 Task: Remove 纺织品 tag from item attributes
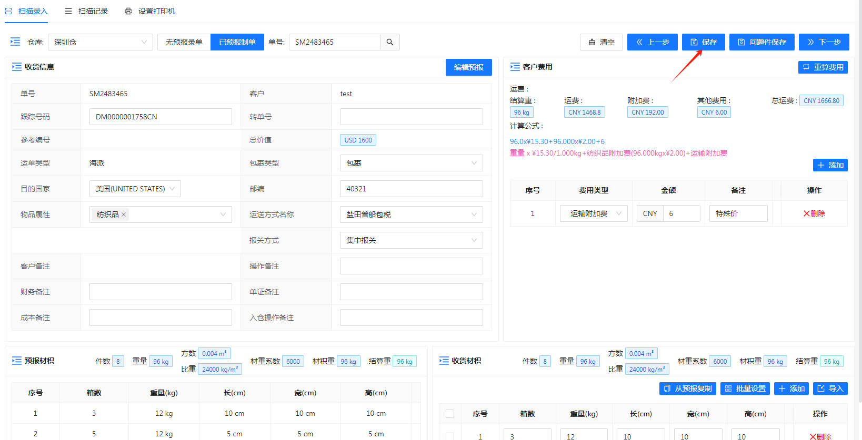pyautogui.click(x=124, y=214)
